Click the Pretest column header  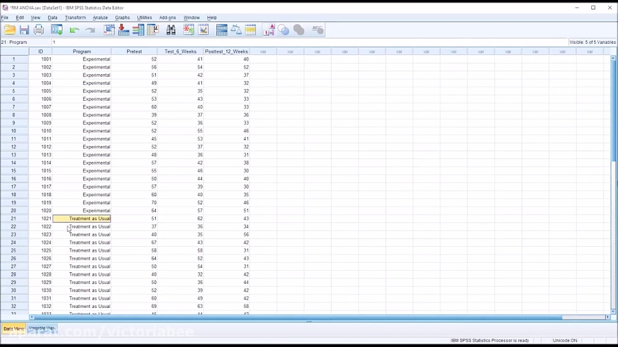click(134, 51)
